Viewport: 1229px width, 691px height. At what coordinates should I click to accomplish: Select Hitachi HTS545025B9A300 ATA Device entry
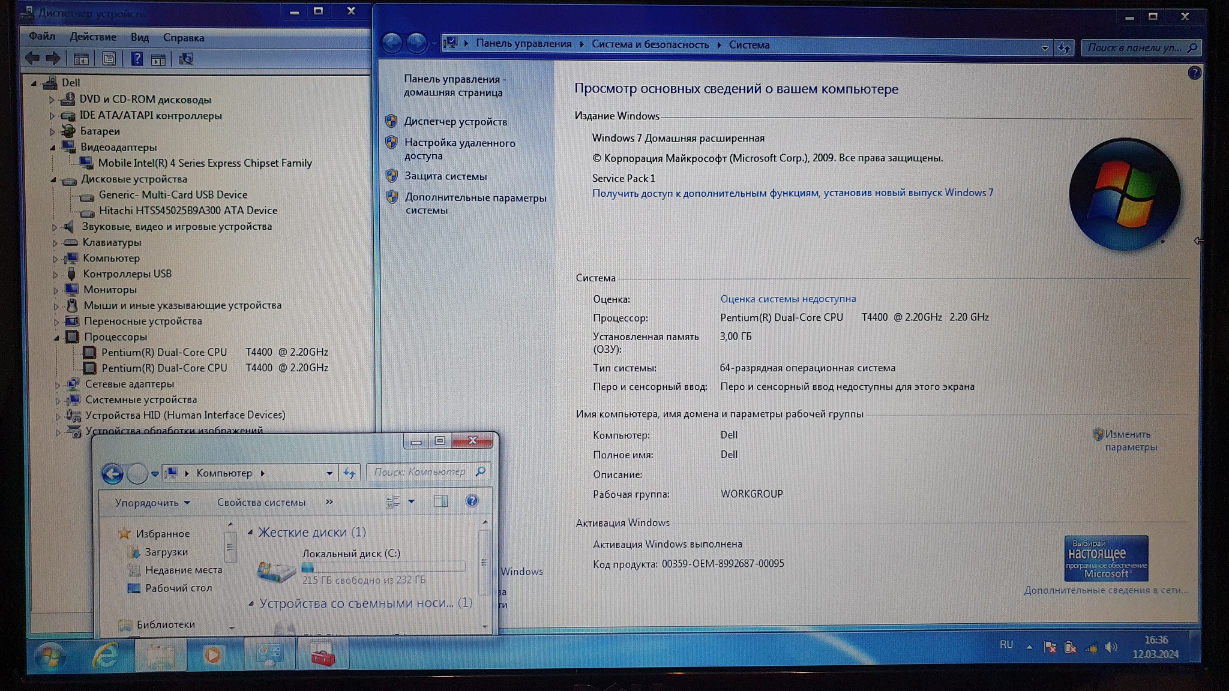click(x=188, y=211)
